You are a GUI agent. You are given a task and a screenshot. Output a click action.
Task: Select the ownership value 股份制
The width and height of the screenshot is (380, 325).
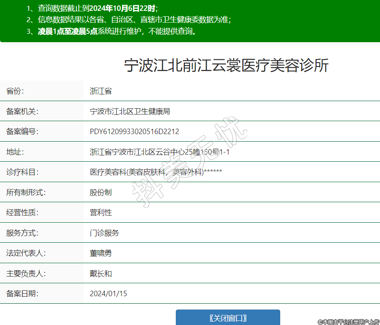(101, 193)
